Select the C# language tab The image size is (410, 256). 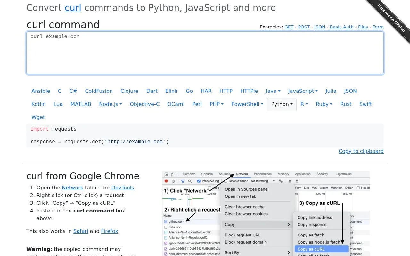[73, 91]
